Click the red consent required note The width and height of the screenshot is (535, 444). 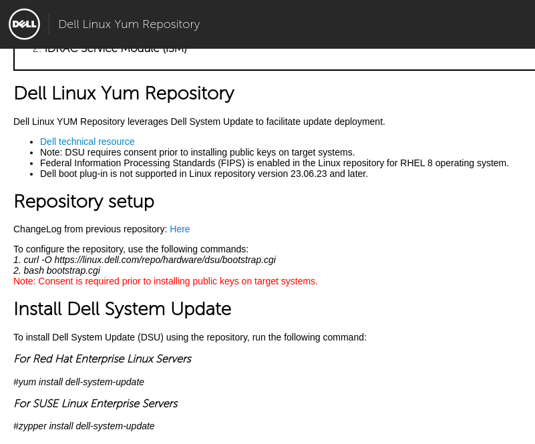click(166, 281)
